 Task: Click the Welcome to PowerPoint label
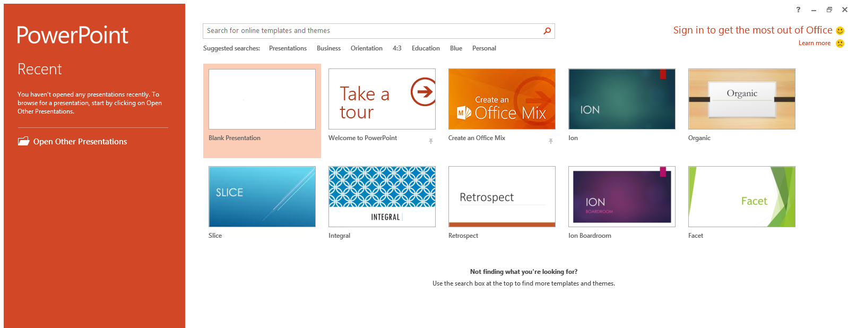pos(362,138)
